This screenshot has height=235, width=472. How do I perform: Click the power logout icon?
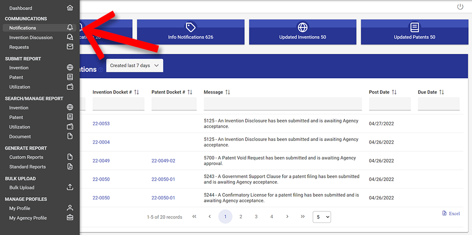pyautogui.click(x=460, y=7)
